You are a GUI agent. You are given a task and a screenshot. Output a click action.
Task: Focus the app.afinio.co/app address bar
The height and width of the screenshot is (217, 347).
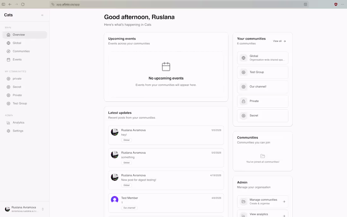click(x=179, y=4)
